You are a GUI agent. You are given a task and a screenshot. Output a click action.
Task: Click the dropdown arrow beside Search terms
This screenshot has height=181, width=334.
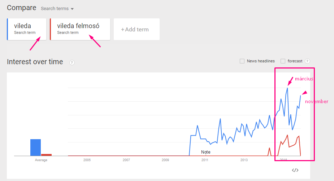(x=72, y=9)
